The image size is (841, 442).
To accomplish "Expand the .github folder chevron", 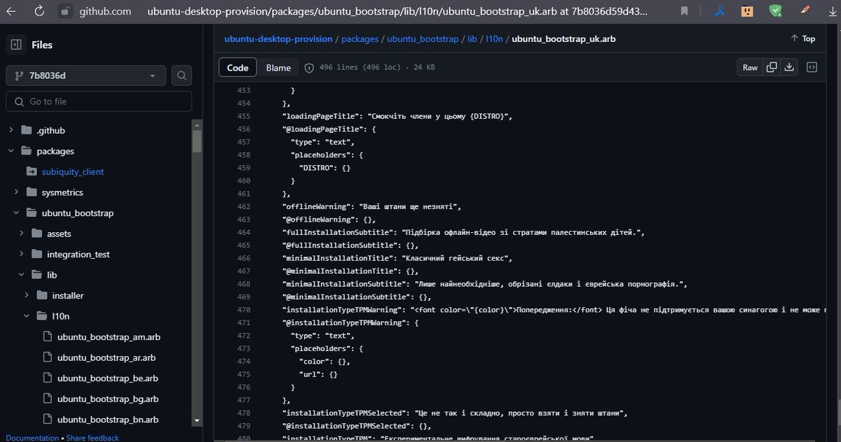I will (11, 130).
